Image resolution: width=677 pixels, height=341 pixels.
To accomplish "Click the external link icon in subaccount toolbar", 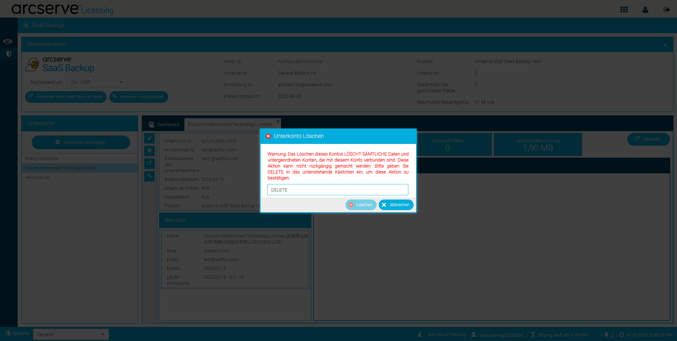I will pyautogui.click(x=150, y=163).
